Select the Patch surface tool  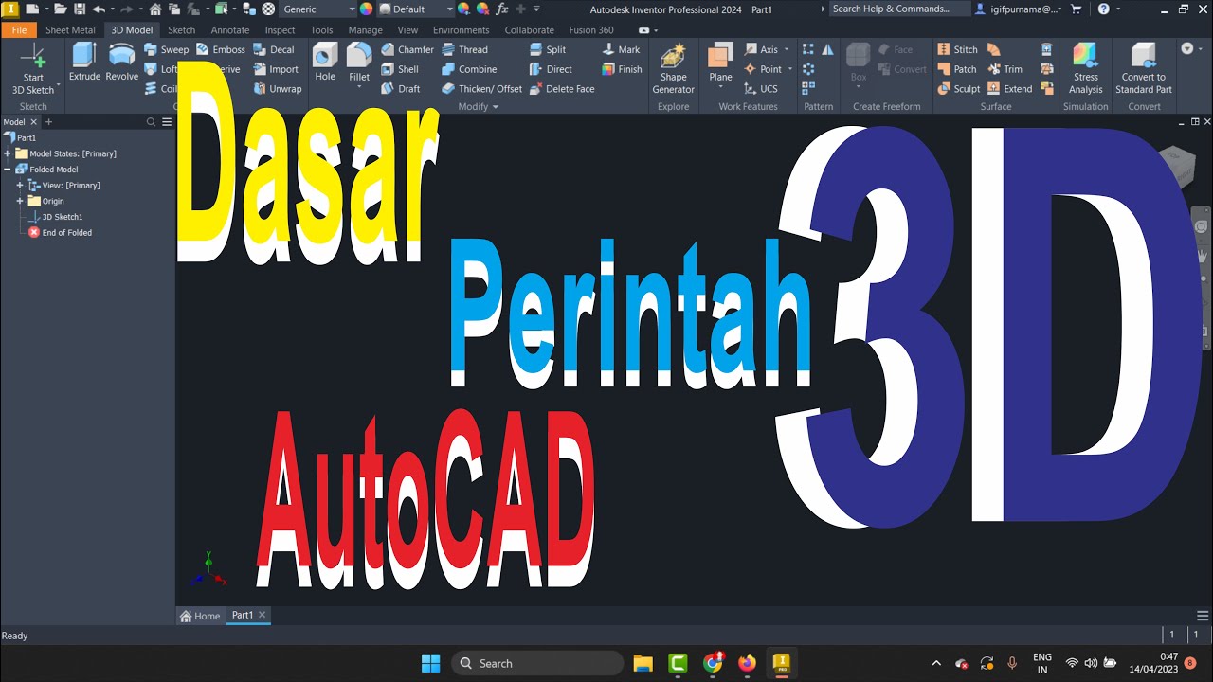957,69
